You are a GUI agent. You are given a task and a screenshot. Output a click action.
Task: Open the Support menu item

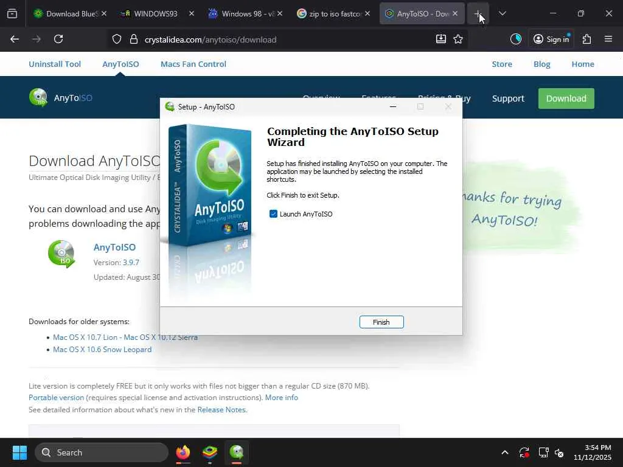508,99
